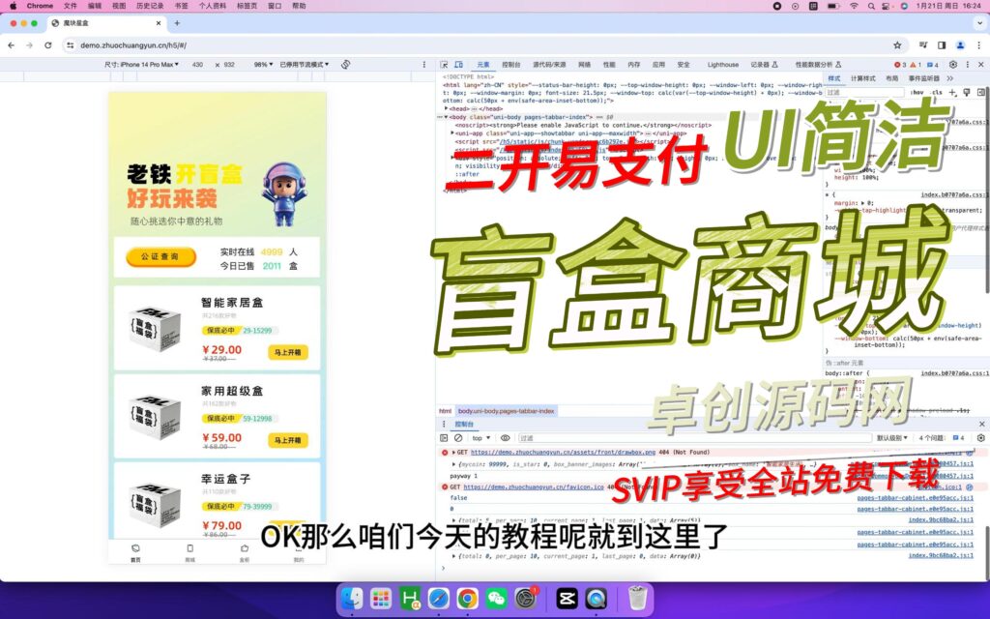Click the device height field showing 932
This screenshot has height=619, width=990.
coord(229,65)
